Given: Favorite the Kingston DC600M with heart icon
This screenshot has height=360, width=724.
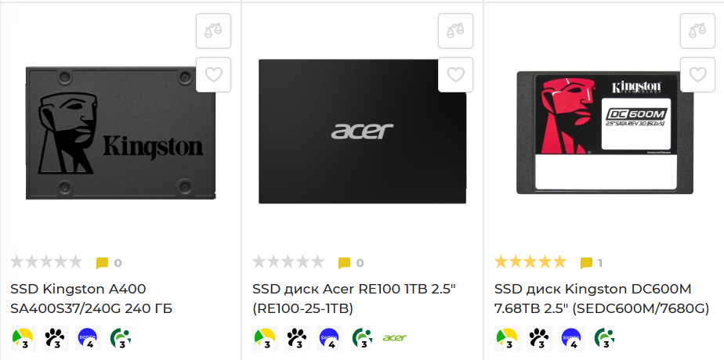Looking at the screenshot, I should 697,74.
